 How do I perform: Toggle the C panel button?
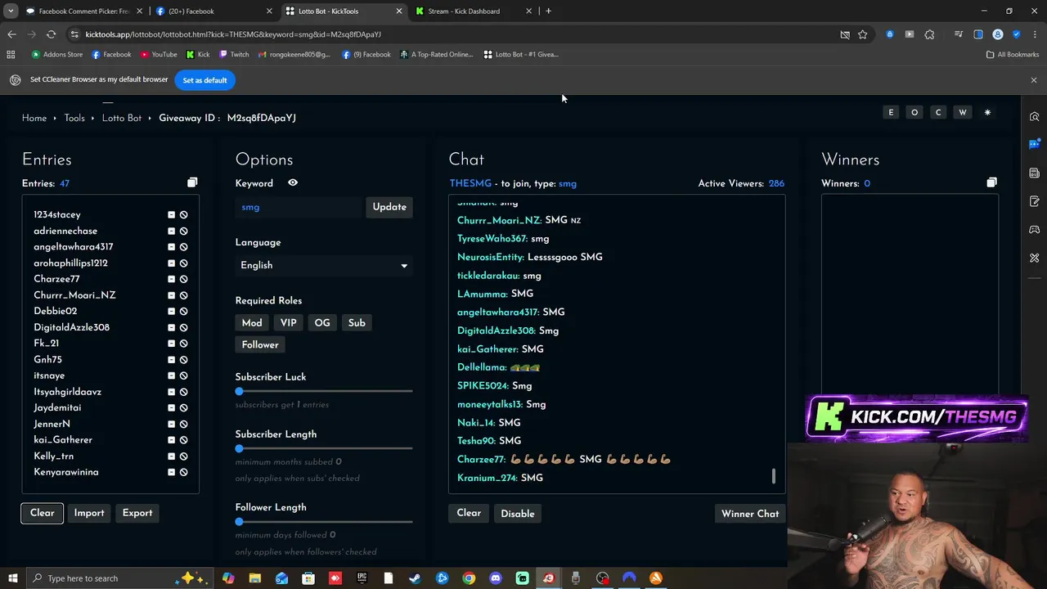pyautogui.click(x=938, y=112)
